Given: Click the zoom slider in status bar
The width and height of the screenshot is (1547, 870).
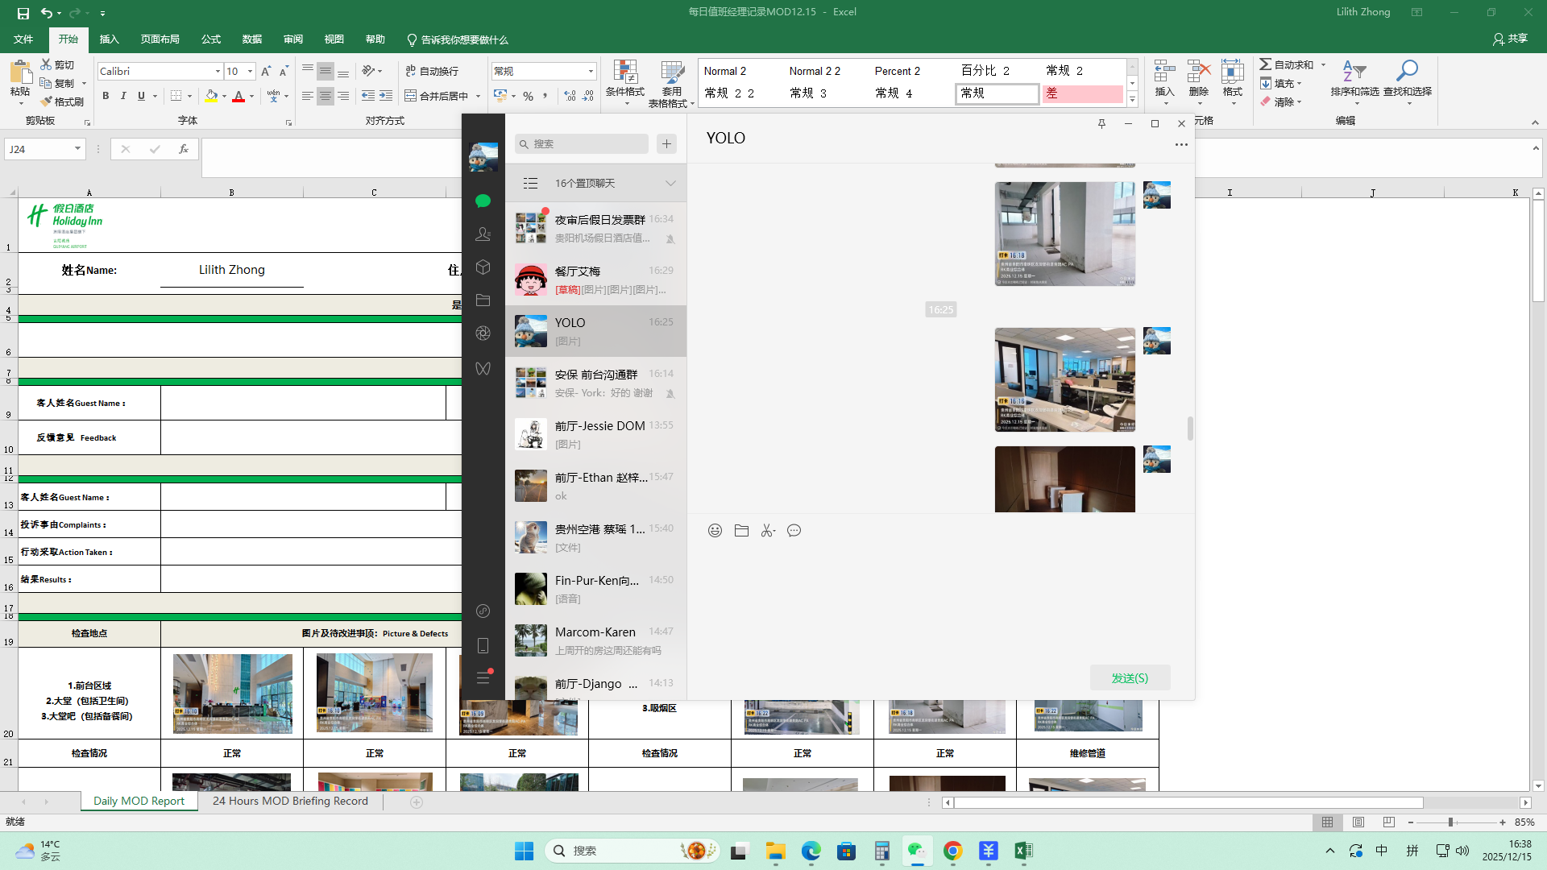Looking at the screenshot, I should coord(1450,822).
